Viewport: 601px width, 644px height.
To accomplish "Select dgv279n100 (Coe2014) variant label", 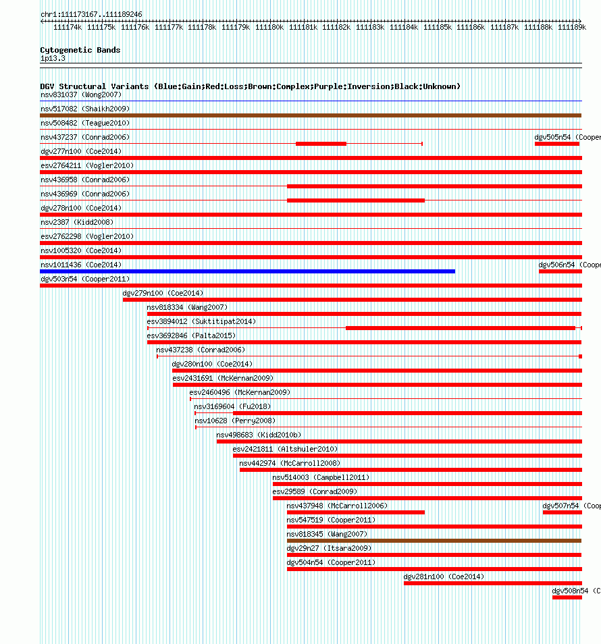I will pyautogui.click(x=163, y=293).
